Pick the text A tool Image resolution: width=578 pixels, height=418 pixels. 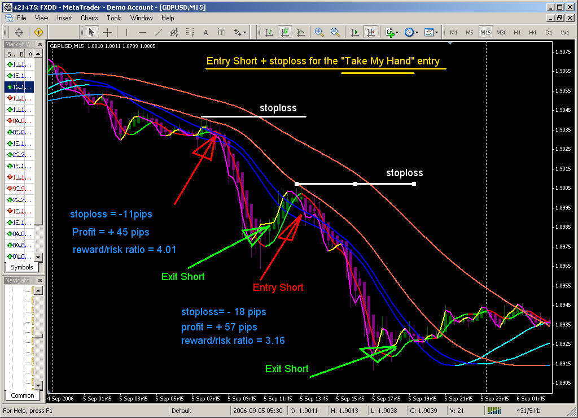205,32
